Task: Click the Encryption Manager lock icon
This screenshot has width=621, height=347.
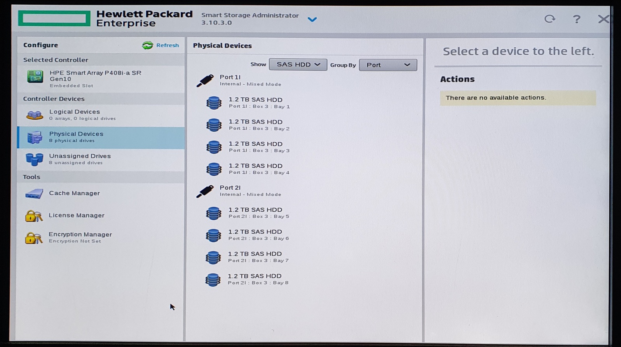Action: [x=33, y=238]
